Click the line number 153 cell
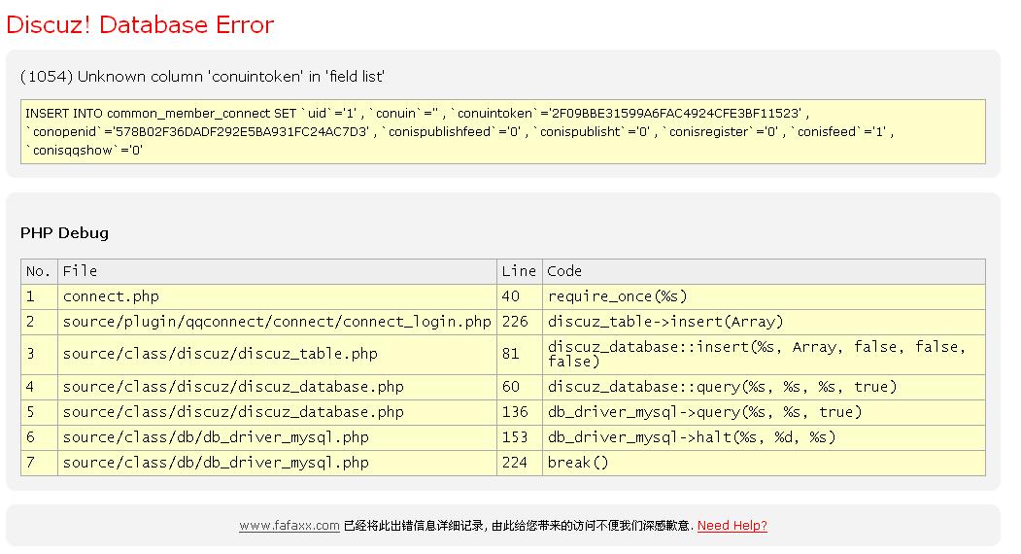 (x=515, y=437)
